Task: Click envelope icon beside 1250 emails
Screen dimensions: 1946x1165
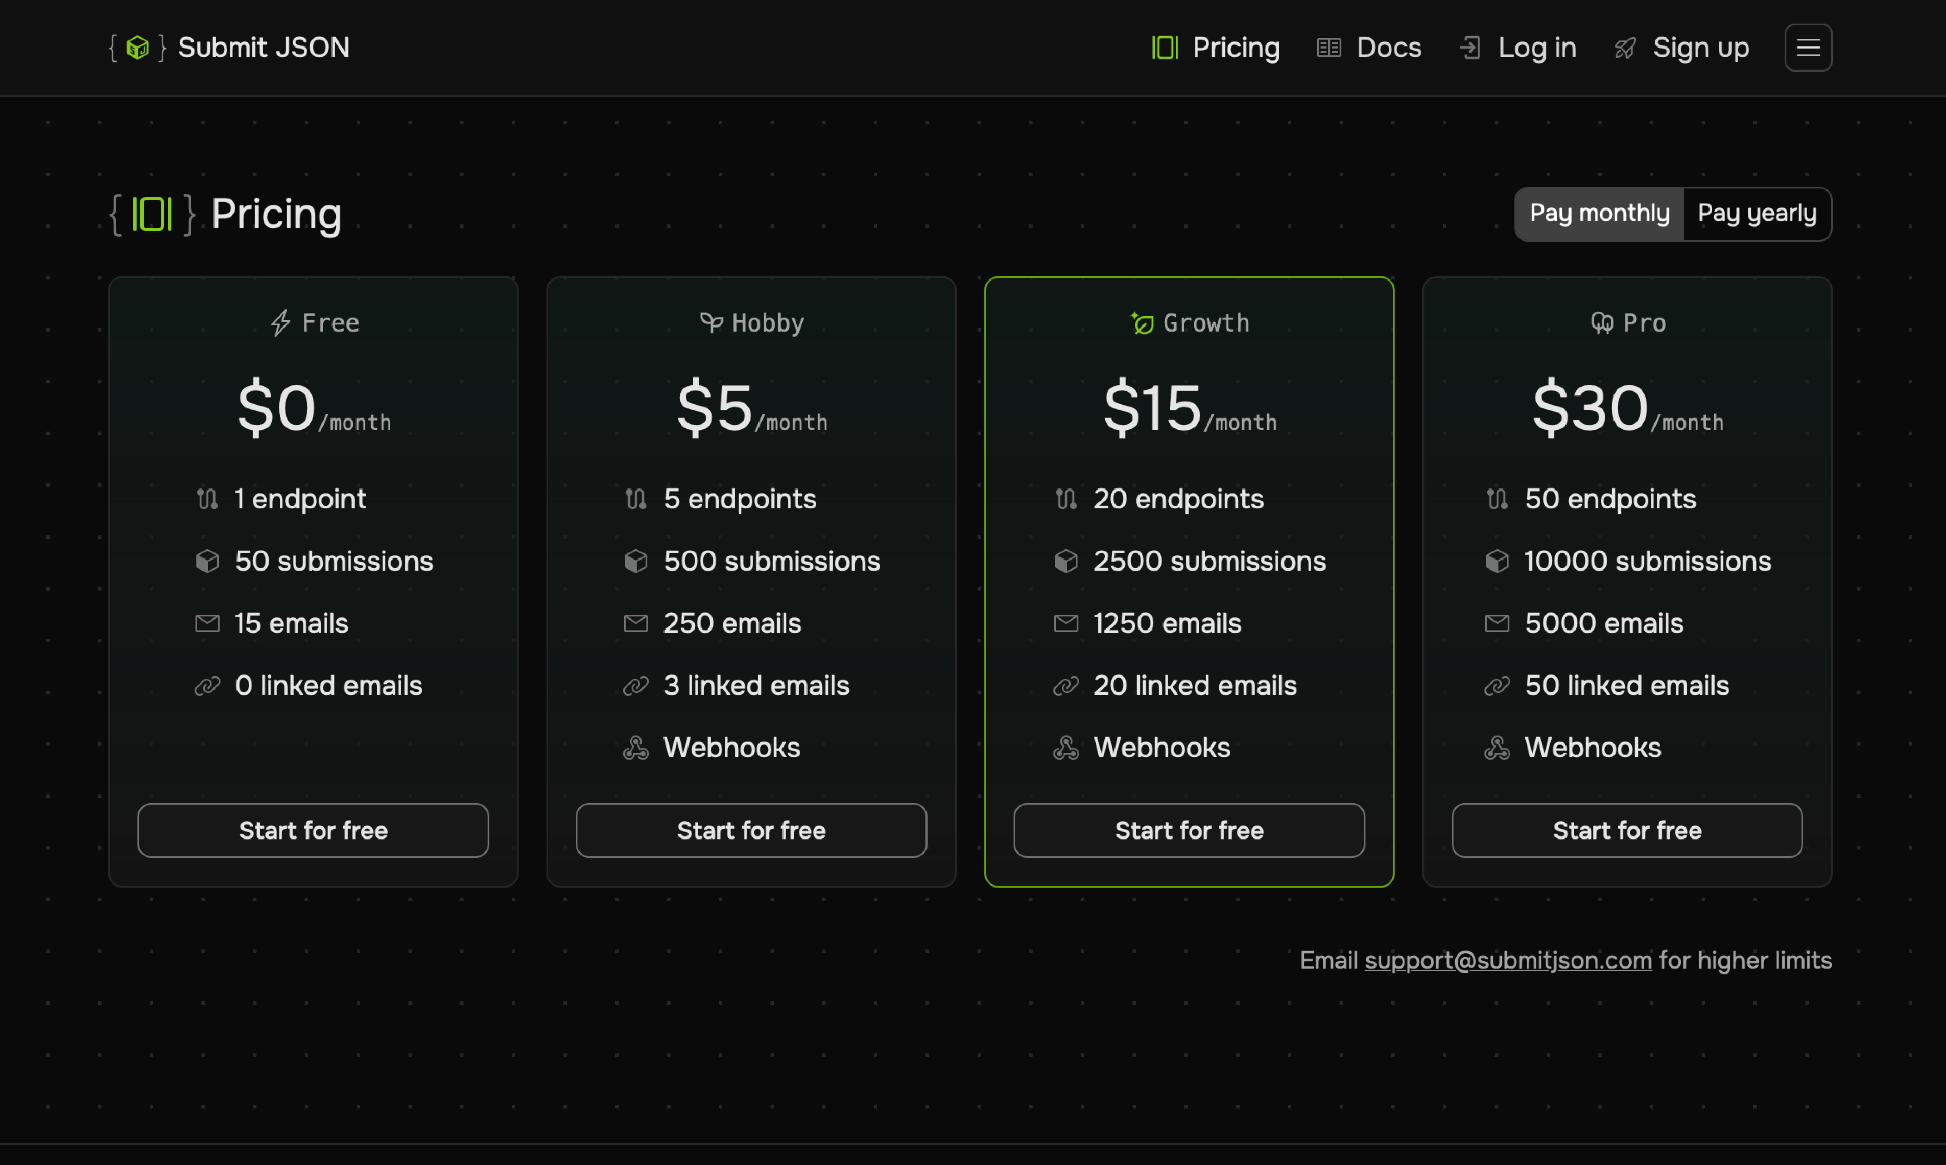Action: [x=1065, y=623]
